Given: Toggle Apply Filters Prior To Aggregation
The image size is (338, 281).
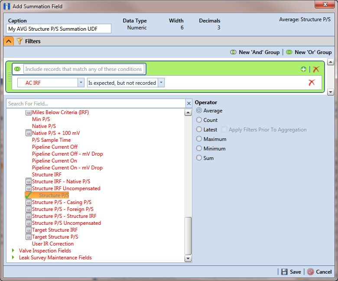Looking at the screenshot, I should pyautogui.click(x=224, y=129).
